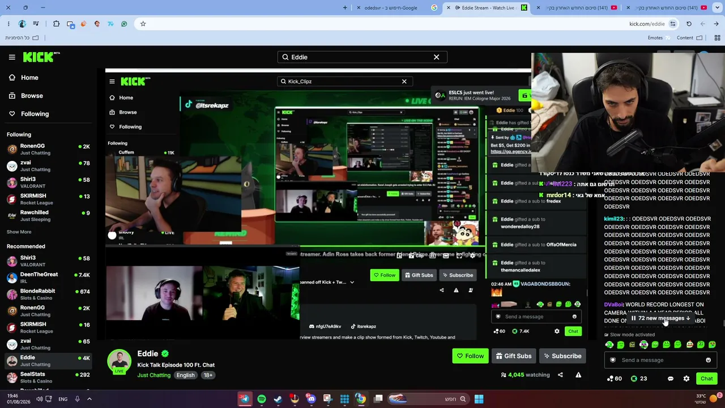The image size is (725, 408).
Task: Open BlondeRabbit's Slots & Casino channel
Action: 48,294
